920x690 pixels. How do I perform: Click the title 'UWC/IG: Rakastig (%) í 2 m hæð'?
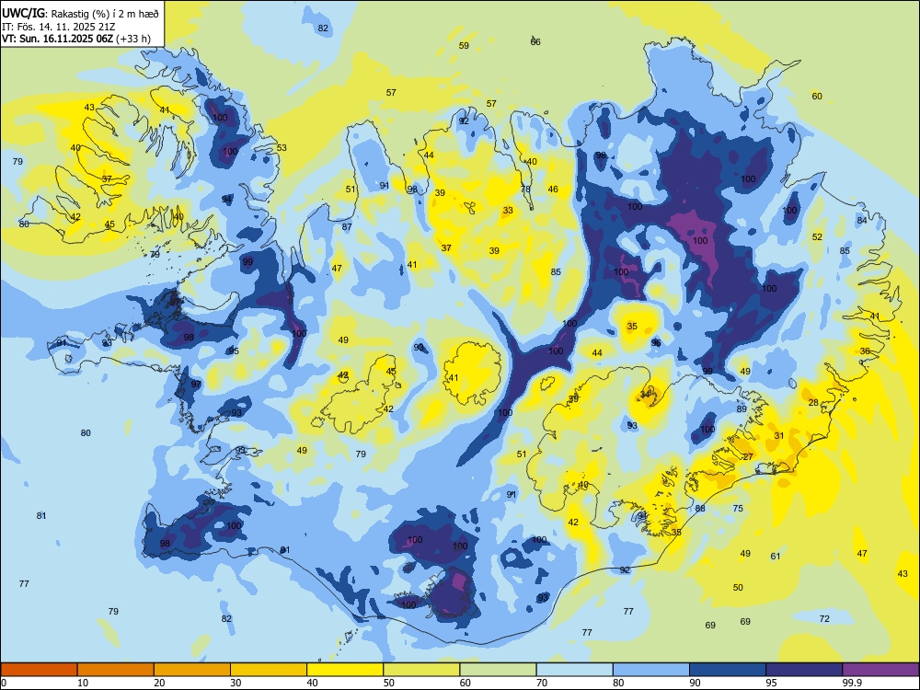click(x=80, y=13)
